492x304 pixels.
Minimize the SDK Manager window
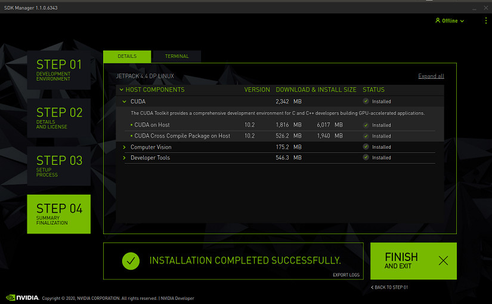point(474,8)
